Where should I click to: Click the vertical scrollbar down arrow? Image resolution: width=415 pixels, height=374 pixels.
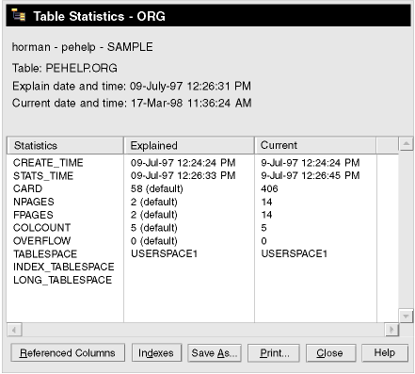(x=406, y=316)
